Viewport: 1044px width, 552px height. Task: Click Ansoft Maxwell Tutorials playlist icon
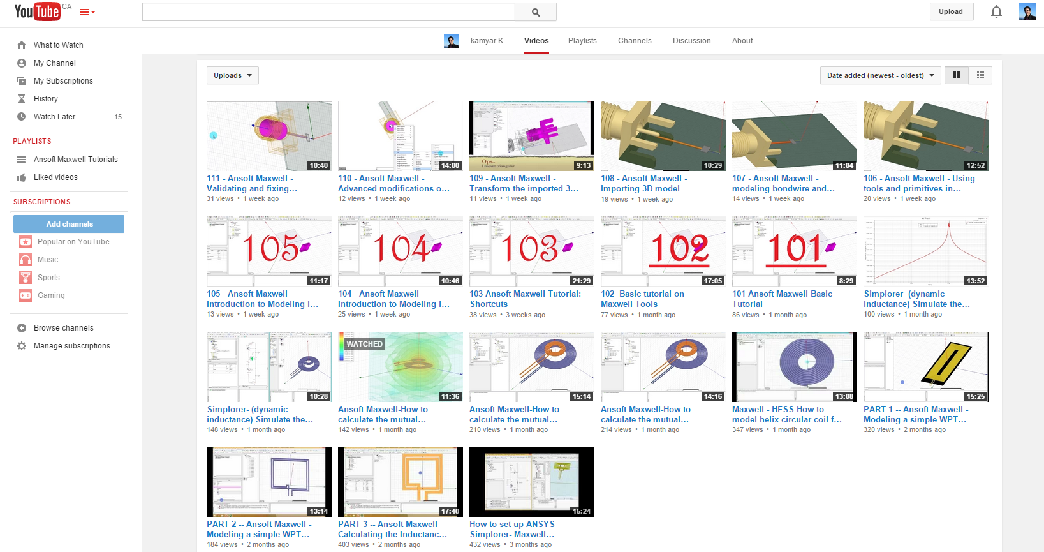click(22, 160)
